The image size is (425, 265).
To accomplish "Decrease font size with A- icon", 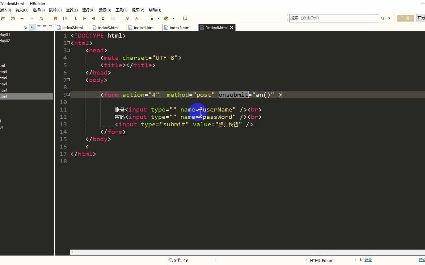I will [137, 18].
